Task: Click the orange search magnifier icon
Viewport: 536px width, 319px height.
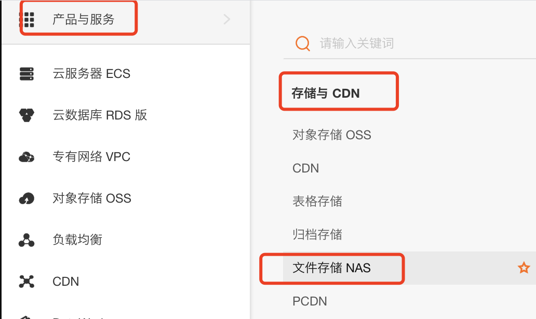Action: [x=303, y=43]
